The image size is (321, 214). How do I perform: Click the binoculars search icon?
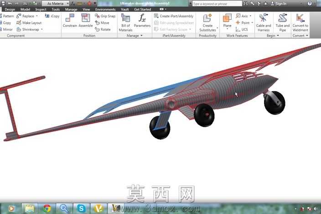coord(245,4)
